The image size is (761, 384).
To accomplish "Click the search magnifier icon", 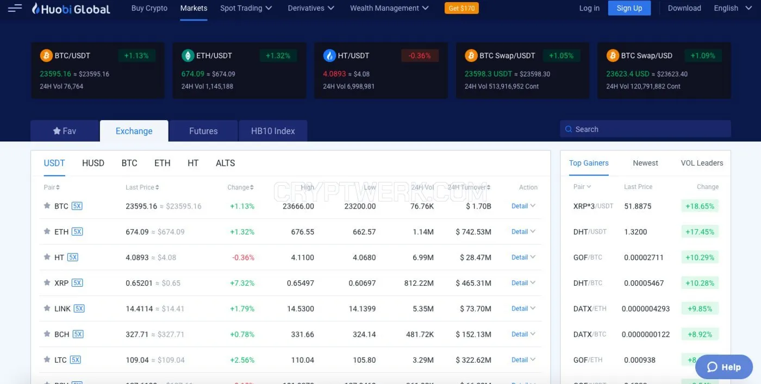I will (x=569, y=129).
